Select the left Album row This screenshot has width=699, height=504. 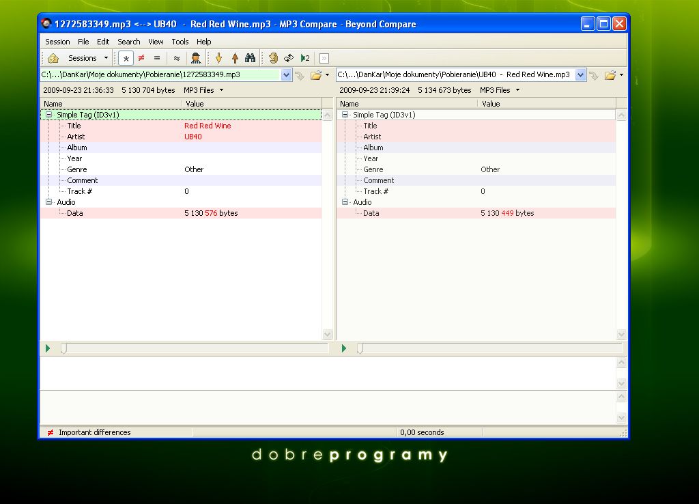[x=181, y=148]
